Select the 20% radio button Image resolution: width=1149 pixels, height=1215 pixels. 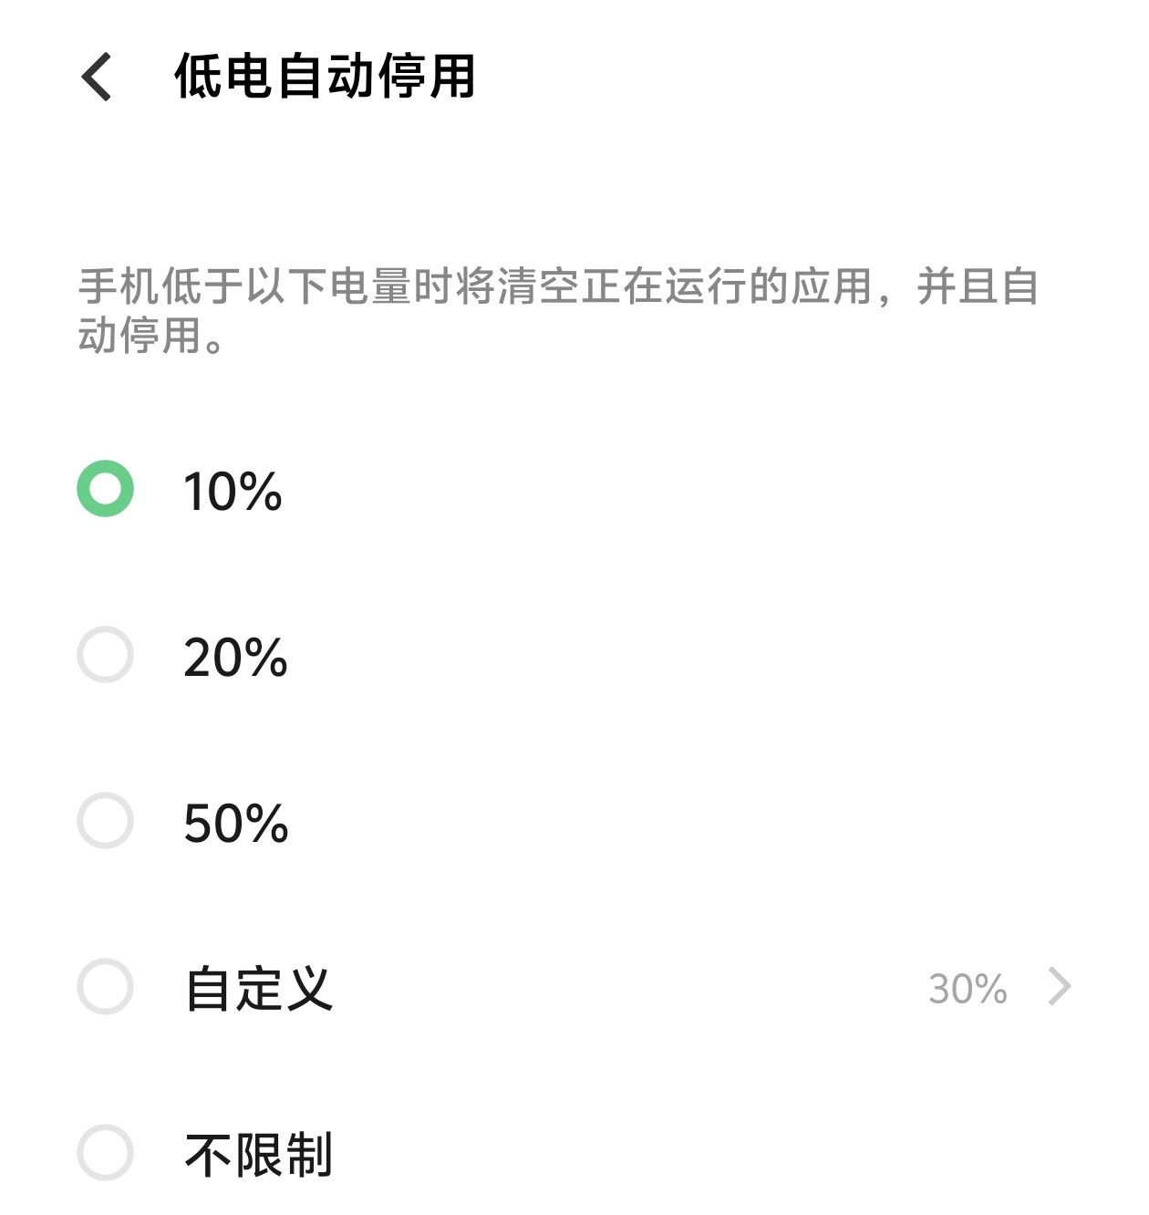[x=106, y=655]
